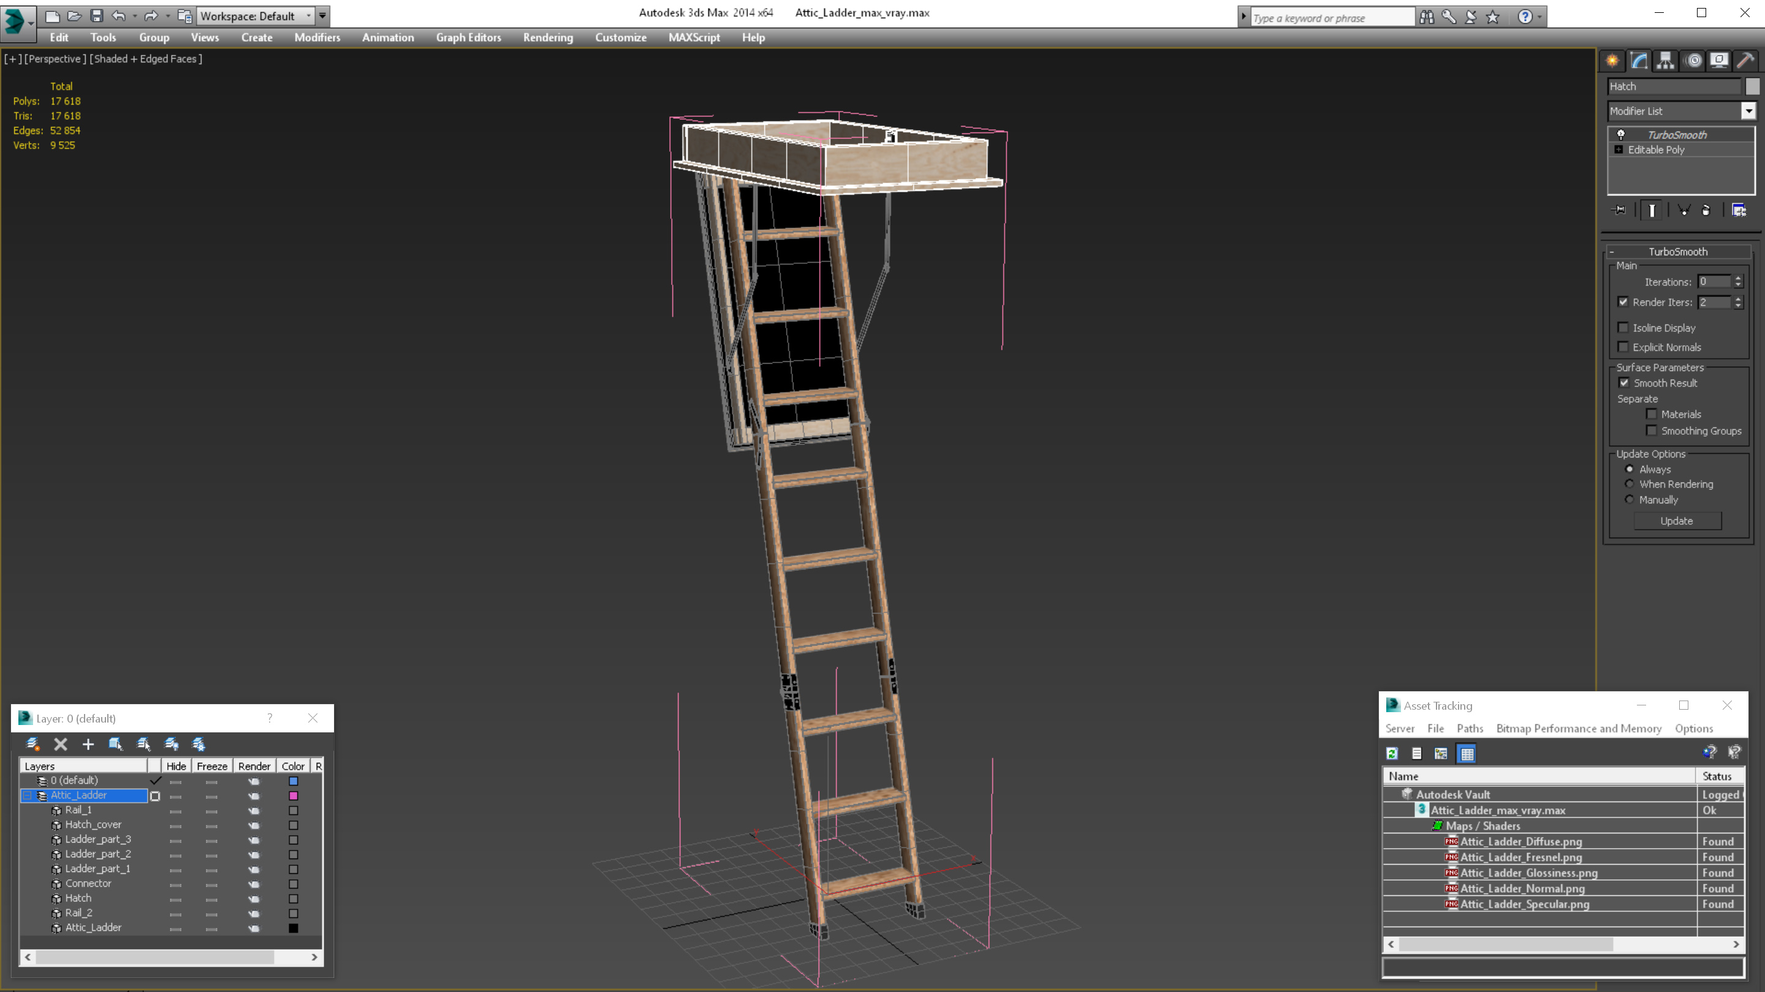1765x992 pixels.
Task: Click Select Highlighted Objects and Layers icon
Action: (116, 744)
